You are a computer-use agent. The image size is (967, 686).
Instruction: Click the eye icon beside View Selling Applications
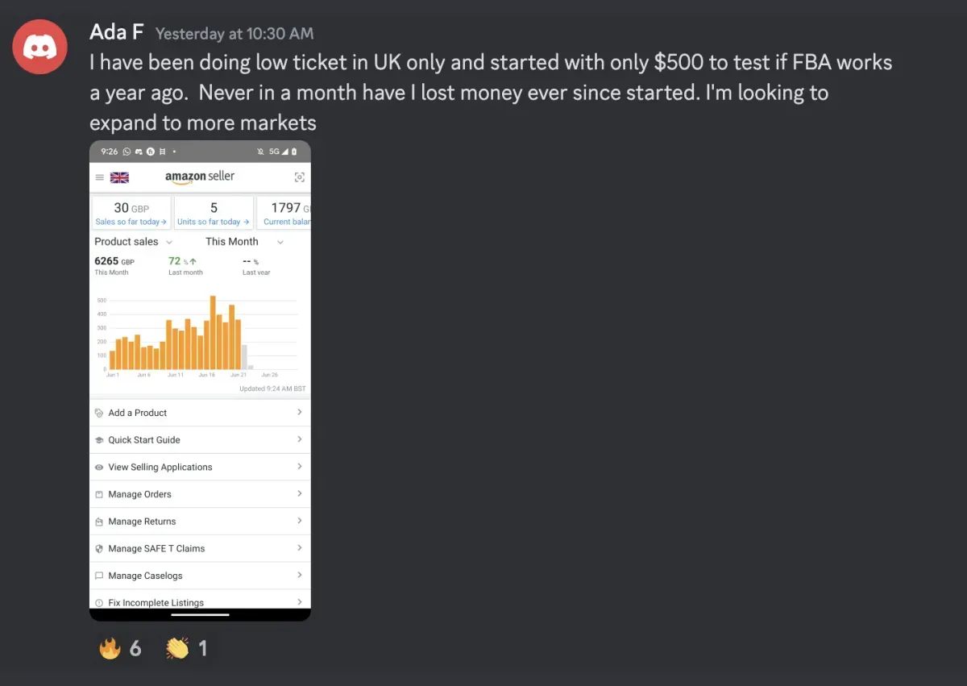click(x=99, y=468)
